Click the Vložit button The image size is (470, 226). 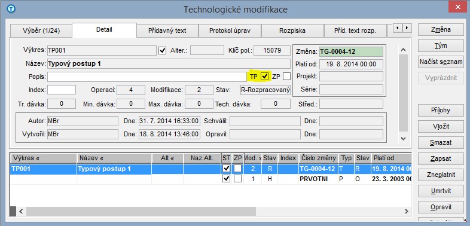[x=441, y=127]
